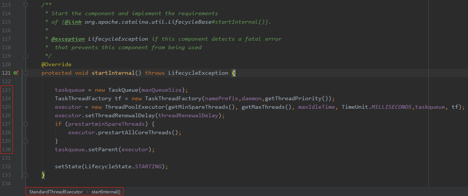
Task: Click TimeUnit.MILLISECONDS constant on line 125
Action: point(376,107)
